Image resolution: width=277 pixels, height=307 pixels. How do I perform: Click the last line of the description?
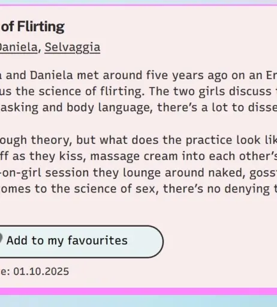(138, 189)
